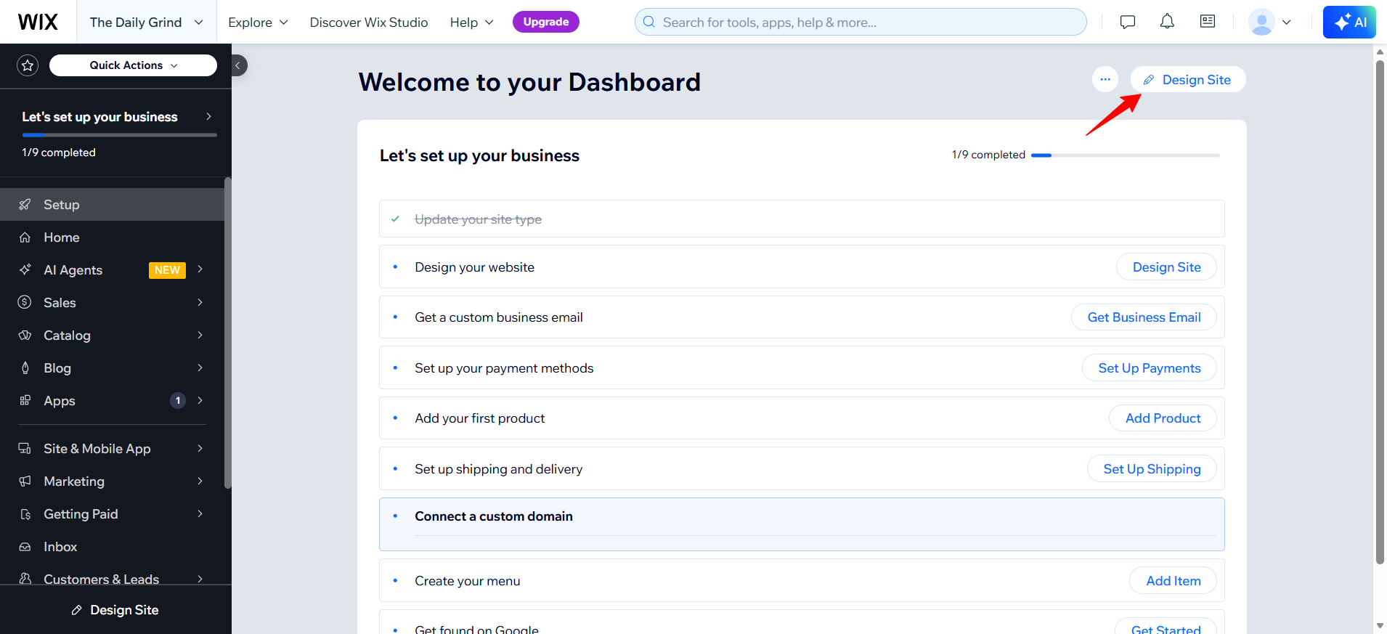This screenshot has height=634, width=1387.
Task: Click the 1/9 completed progress bar in card
Action: pos(1126,155)
